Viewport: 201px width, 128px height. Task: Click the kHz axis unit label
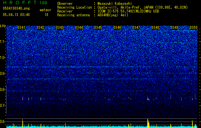pyautogui.click(x=3, y=26)
